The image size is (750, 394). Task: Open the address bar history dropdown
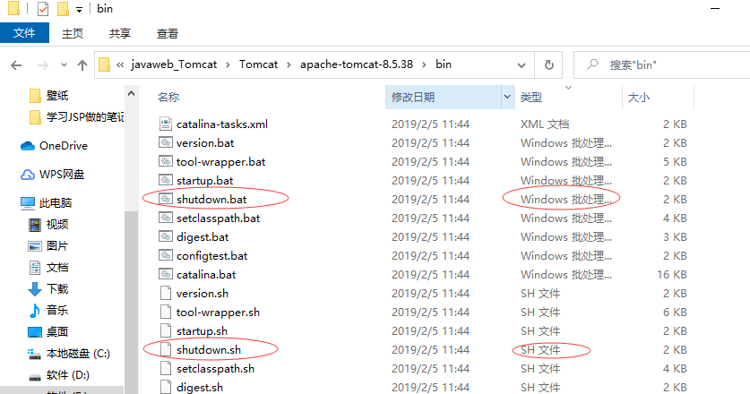tap(522, 65)
